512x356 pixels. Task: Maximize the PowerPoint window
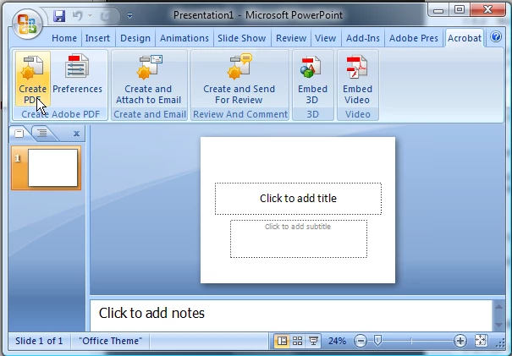point(459,10)
